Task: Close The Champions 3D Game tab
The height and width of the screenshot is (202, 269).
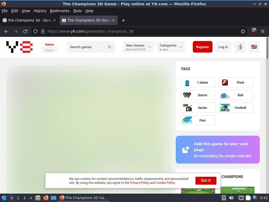Action: (x=113, y=20)
